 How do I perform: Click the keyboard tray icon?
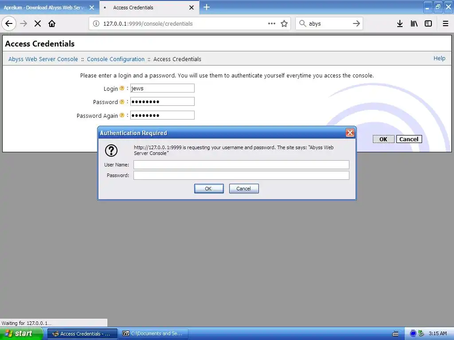click(395, 334)
